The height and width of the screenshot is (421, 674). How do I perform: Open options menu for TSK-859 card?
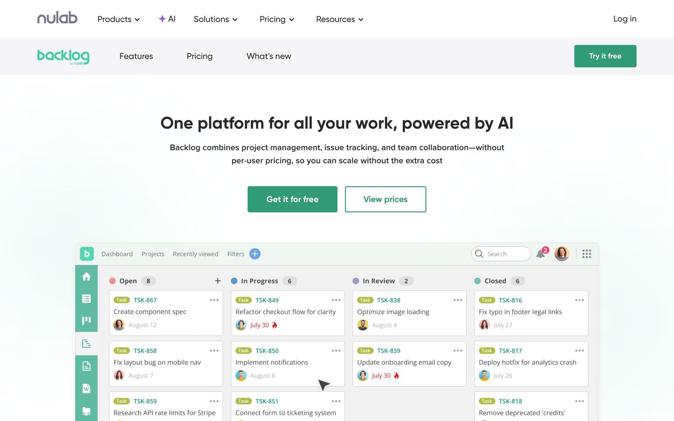[214, 401]
